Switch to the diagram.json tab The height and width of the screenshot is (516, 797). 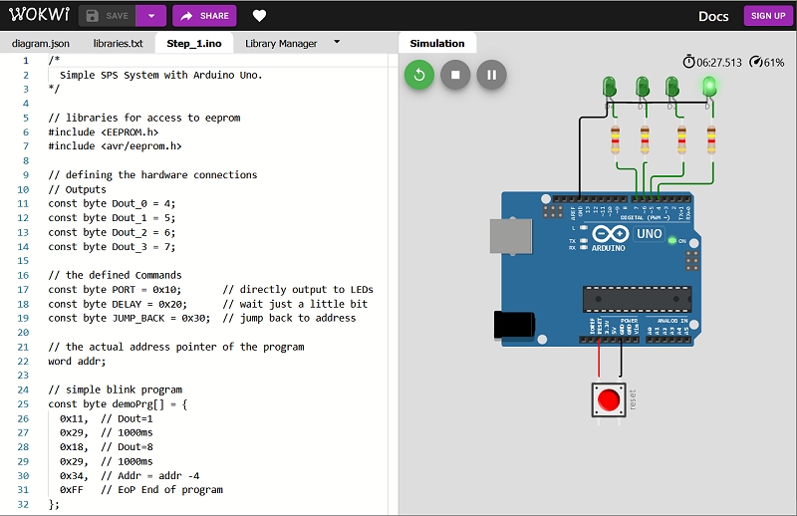pyautogui.click(x=41, y=44)
